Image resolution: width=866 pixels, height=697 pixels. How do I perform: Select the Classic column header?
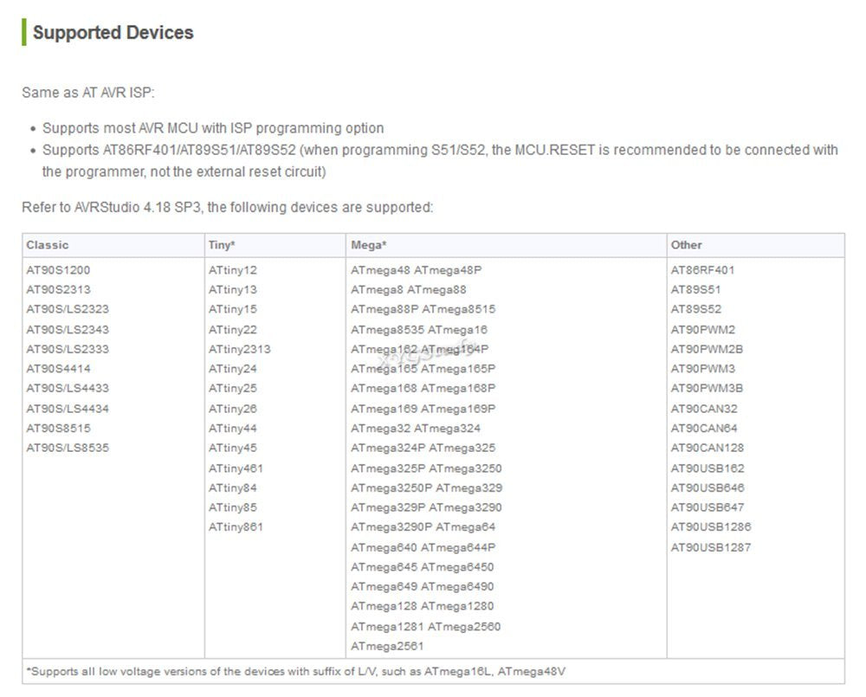(48, 245)
